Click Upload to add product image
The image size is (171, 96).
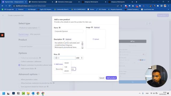click(x=96, y=39)
